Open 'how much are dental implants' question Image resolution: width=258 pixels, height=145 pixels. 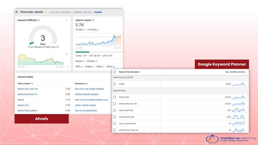pyautogui.click(x=89, y=89)
